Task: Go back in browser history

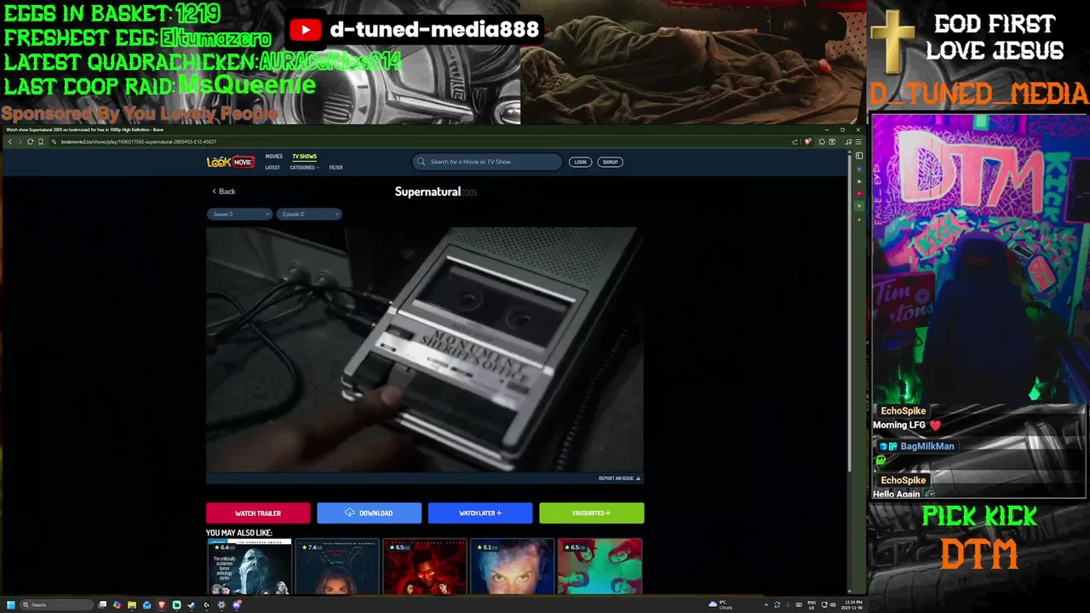Action: [x=10, y=141]
